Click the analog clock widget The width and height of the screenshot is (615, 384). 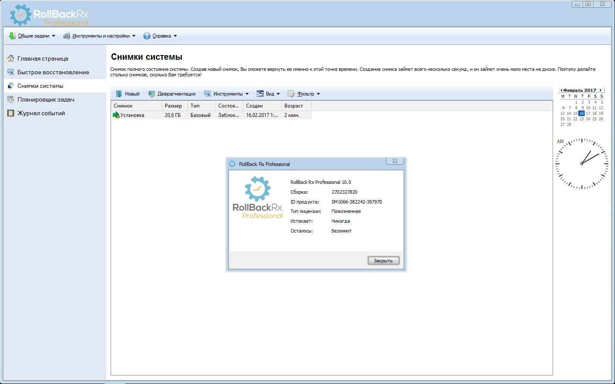[x=582, y=163]
